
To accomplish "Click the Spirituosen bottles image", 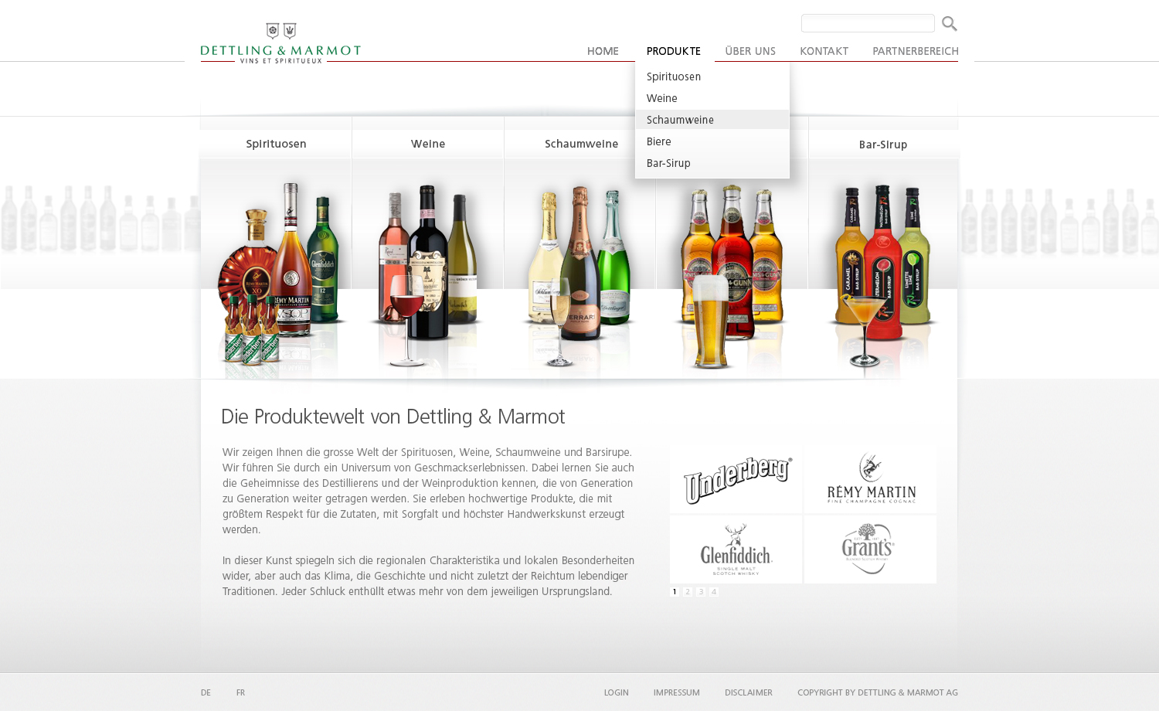I will [x=276, y=270].
